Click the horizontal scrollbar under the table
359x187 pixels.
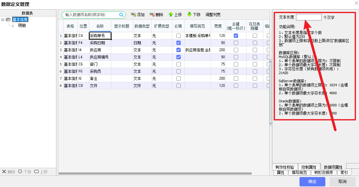[155, 174]
